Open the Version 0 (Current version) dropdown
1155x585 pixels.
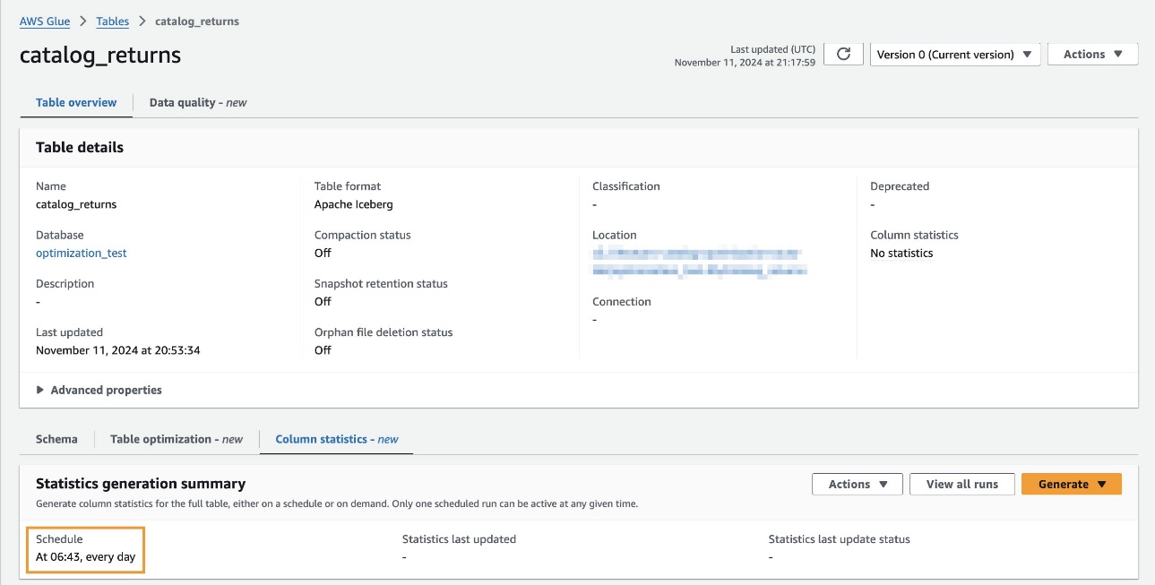[955, 55]
